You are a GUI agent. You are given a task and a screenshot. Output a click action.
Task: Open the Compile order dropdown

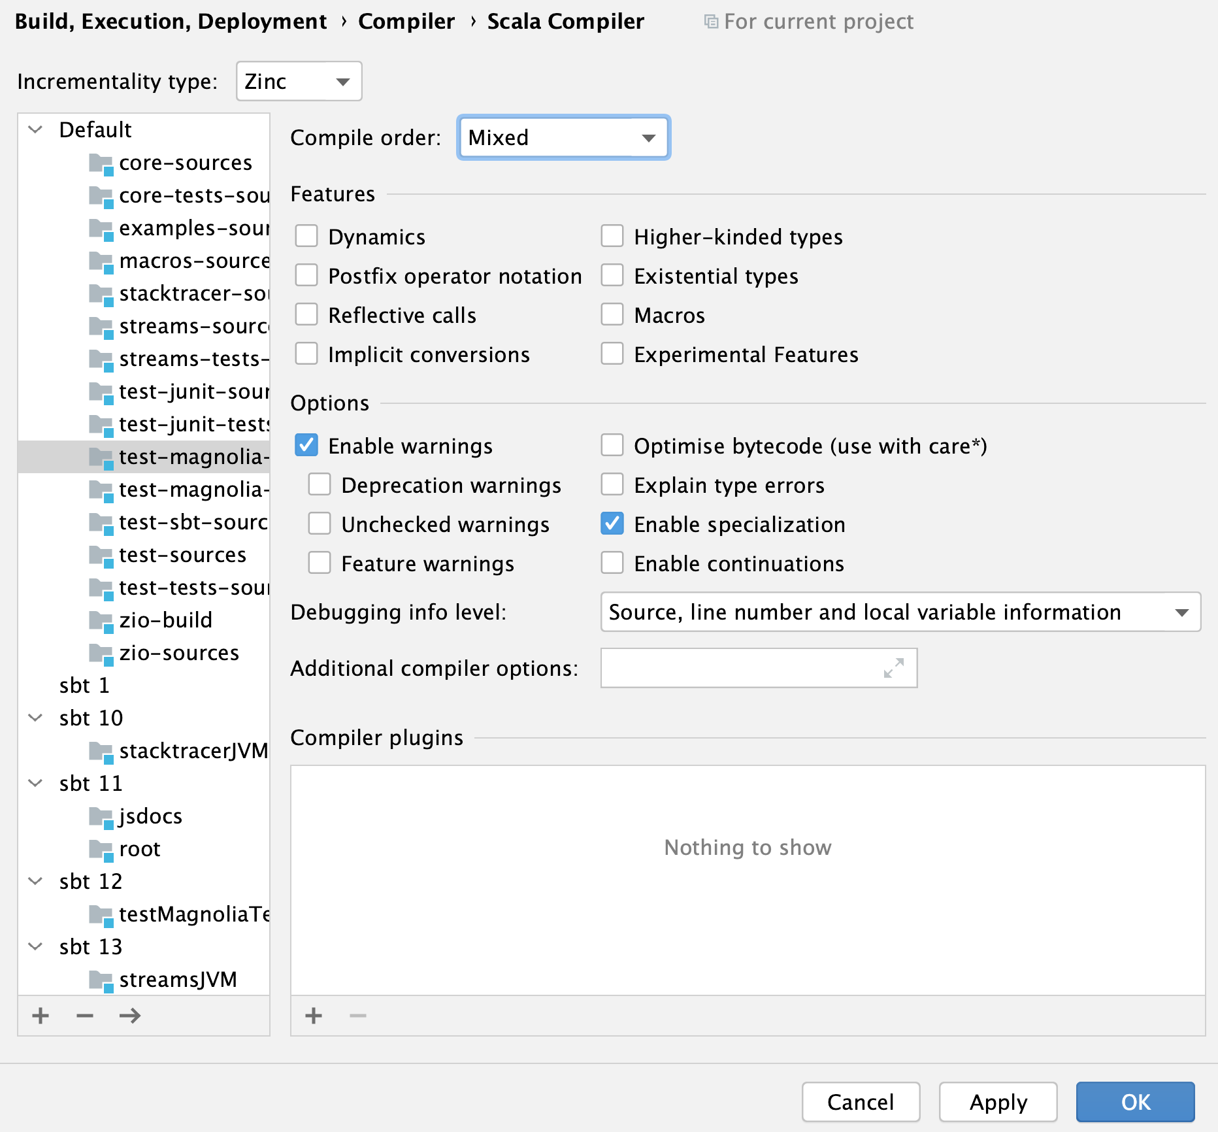(563, 137)
